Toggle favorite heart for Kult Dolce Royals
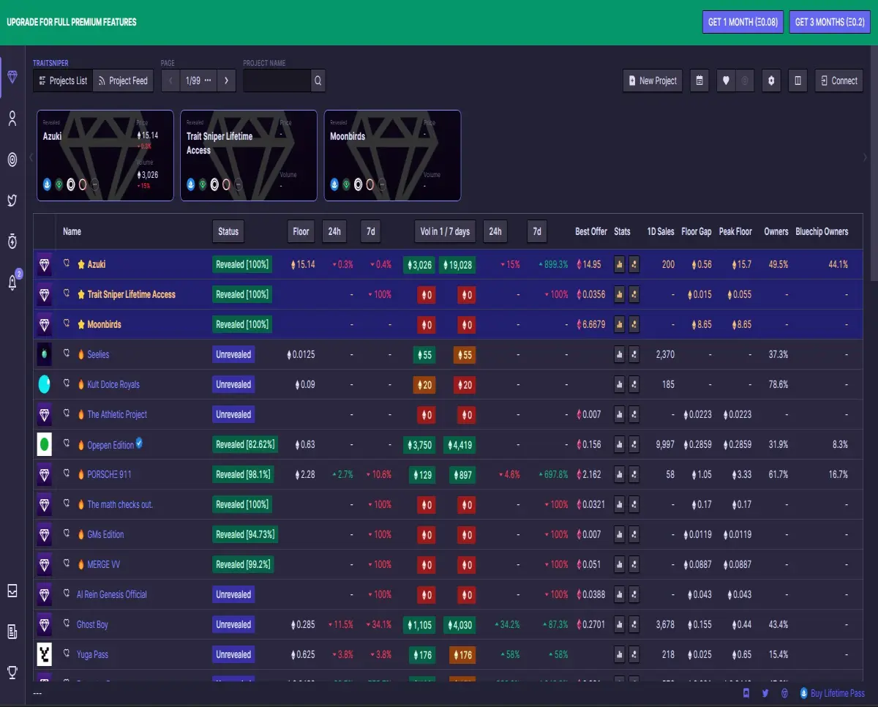 tap(67, 384)
